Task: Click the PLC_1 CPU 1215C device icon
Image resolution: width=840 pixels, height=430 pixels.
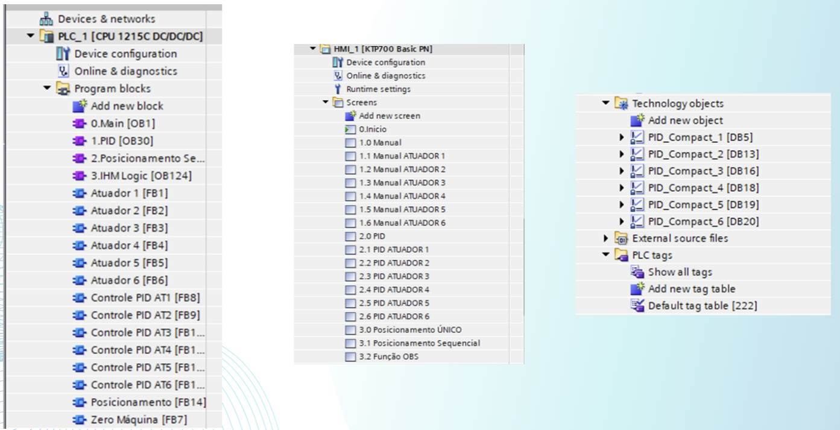Action: coord(47,36)
